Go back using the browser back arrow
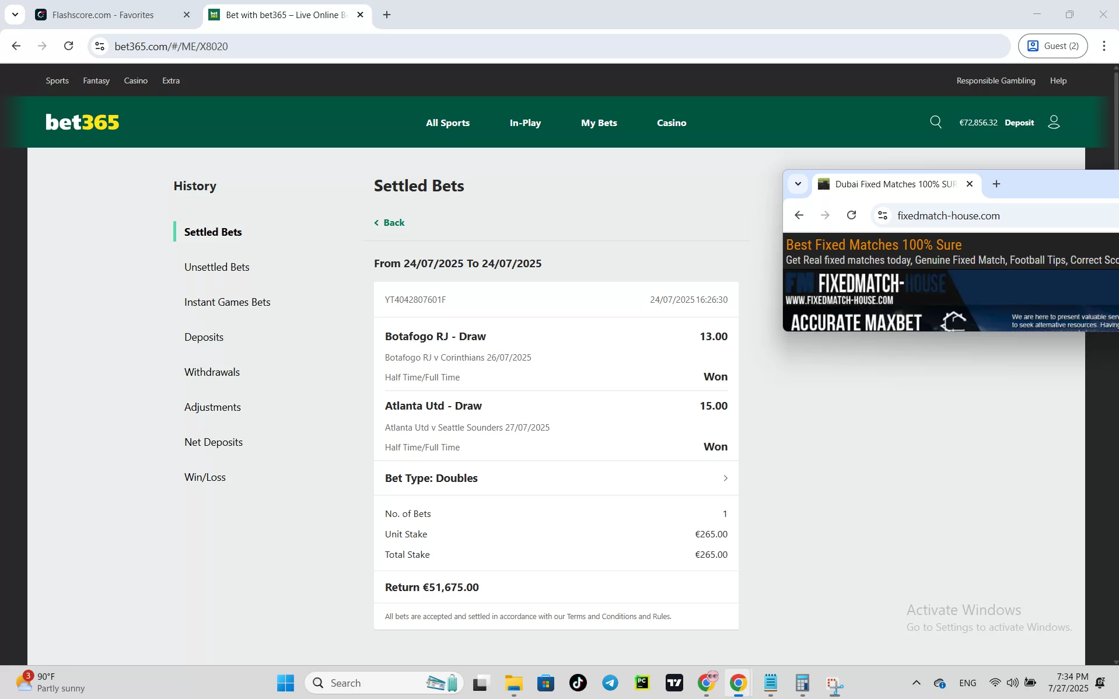Screen dimensions: 1119x699 (16, 46)
